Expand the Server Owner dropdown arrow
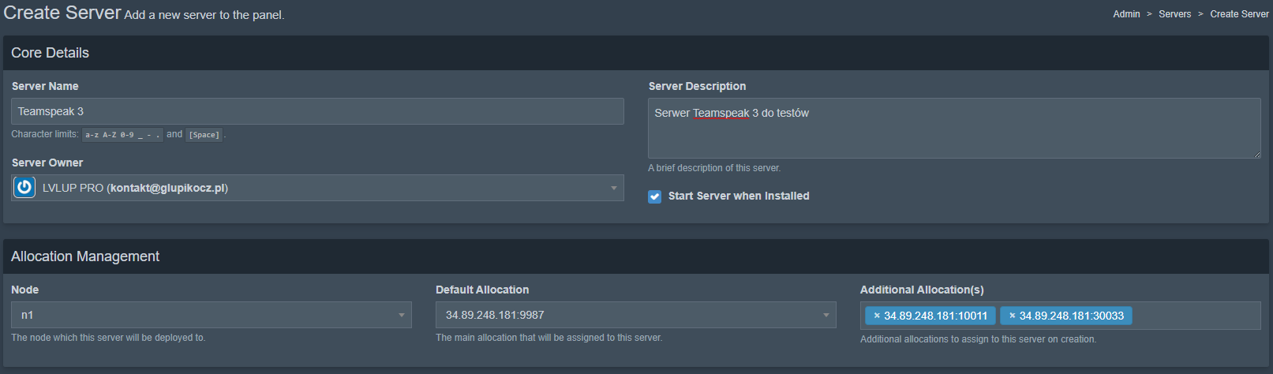The width and height of the screenshot is (1273, 374). 614,188
